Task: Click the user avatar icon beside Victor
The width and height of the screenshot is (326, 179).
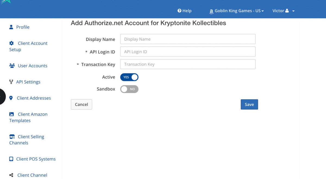Action: coord(287,11)
